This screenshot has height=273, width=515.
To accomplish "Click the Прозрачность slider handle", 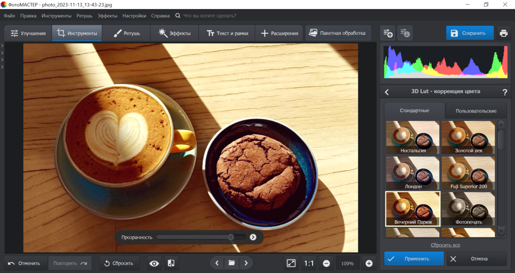I will click(231, 237).
